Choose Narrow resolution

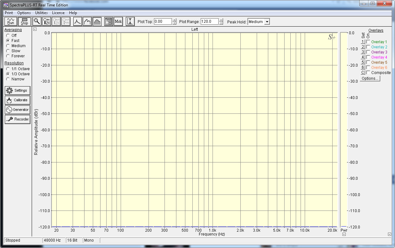coord(8,79)
